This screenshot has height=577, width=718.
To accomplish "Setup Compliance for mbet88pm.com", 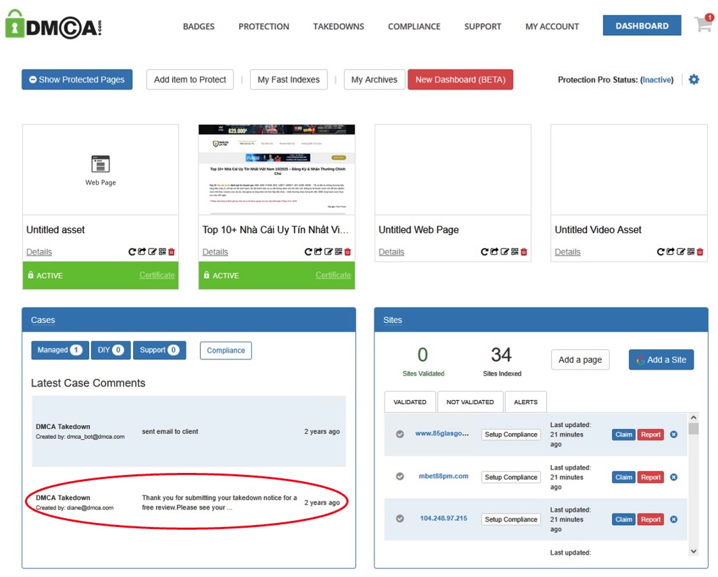I will (x=511, y=477).
